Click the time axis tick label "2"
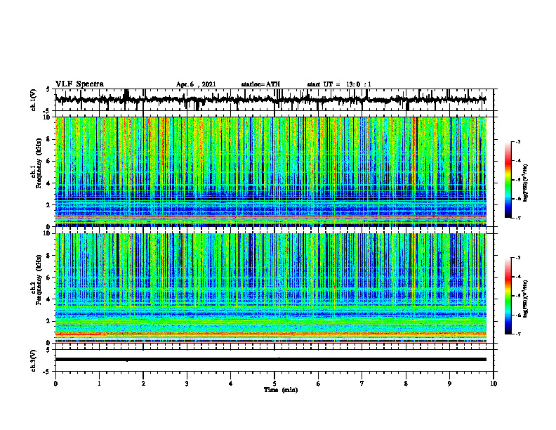Viewport: 556px width, 430px height. point(143,384)
